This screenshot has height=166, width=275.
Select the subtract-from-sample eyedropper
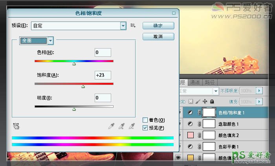(x=132, y=126)
